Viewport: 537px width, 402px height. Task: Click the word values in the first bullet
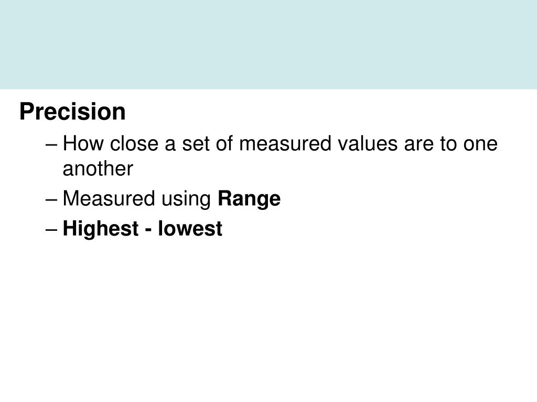pyautogui.click(x=368, y=143)
